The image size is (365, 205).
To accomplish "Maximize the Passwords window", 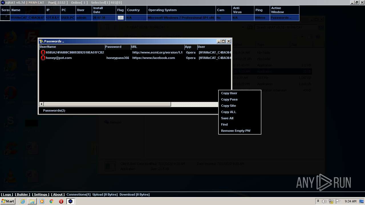I will click(x=224, y=41).
